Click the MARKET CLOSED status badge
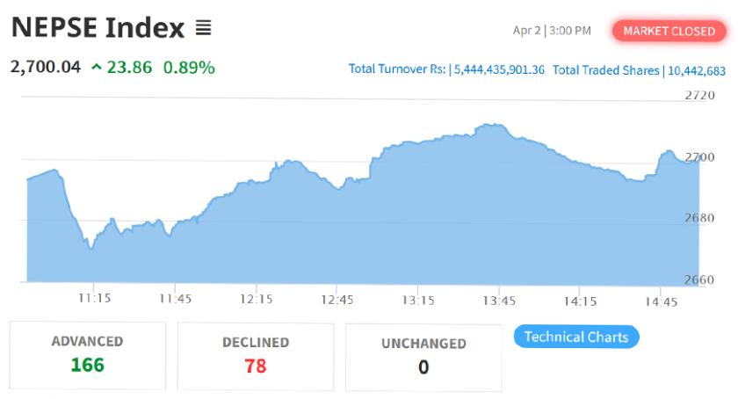The width and height of the screenshot is (738, 399). [669, 31]
